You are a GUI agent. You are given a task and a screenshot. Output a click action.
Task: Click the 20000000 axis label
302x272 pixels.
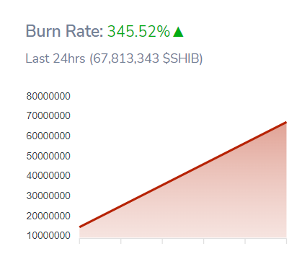pyautogui.click(x=48, y=216)
